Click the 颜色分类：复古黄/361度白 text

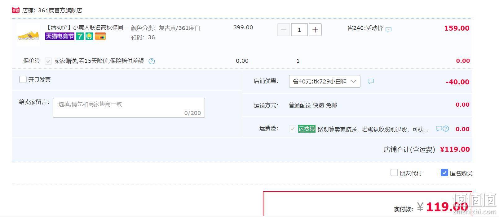pos(165,28)
